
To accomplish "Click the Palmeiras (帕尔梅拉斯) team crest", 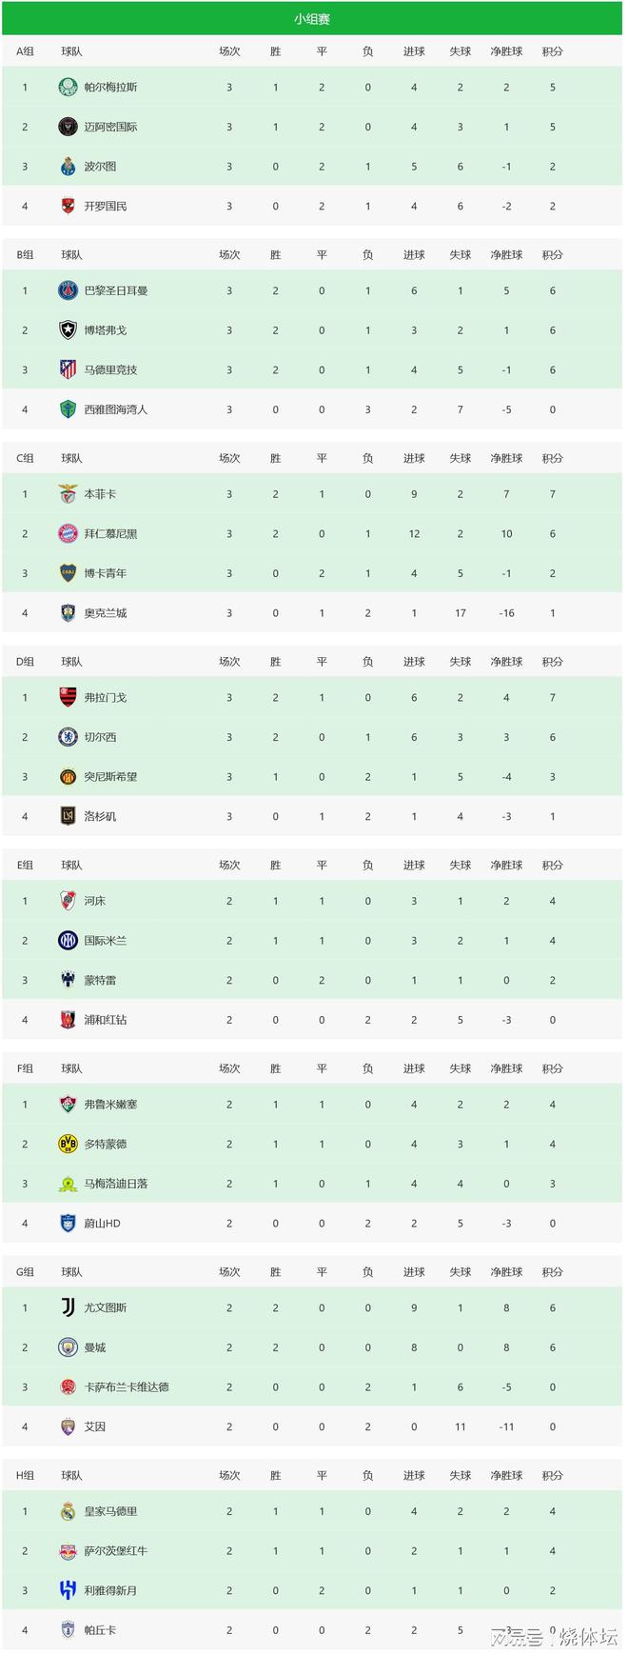I will pos(68,88).
